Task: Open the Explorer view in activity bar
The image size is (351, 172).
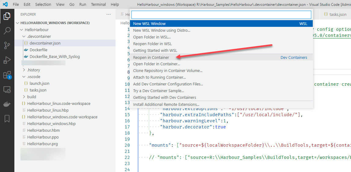Action: (x=7, y=16)
